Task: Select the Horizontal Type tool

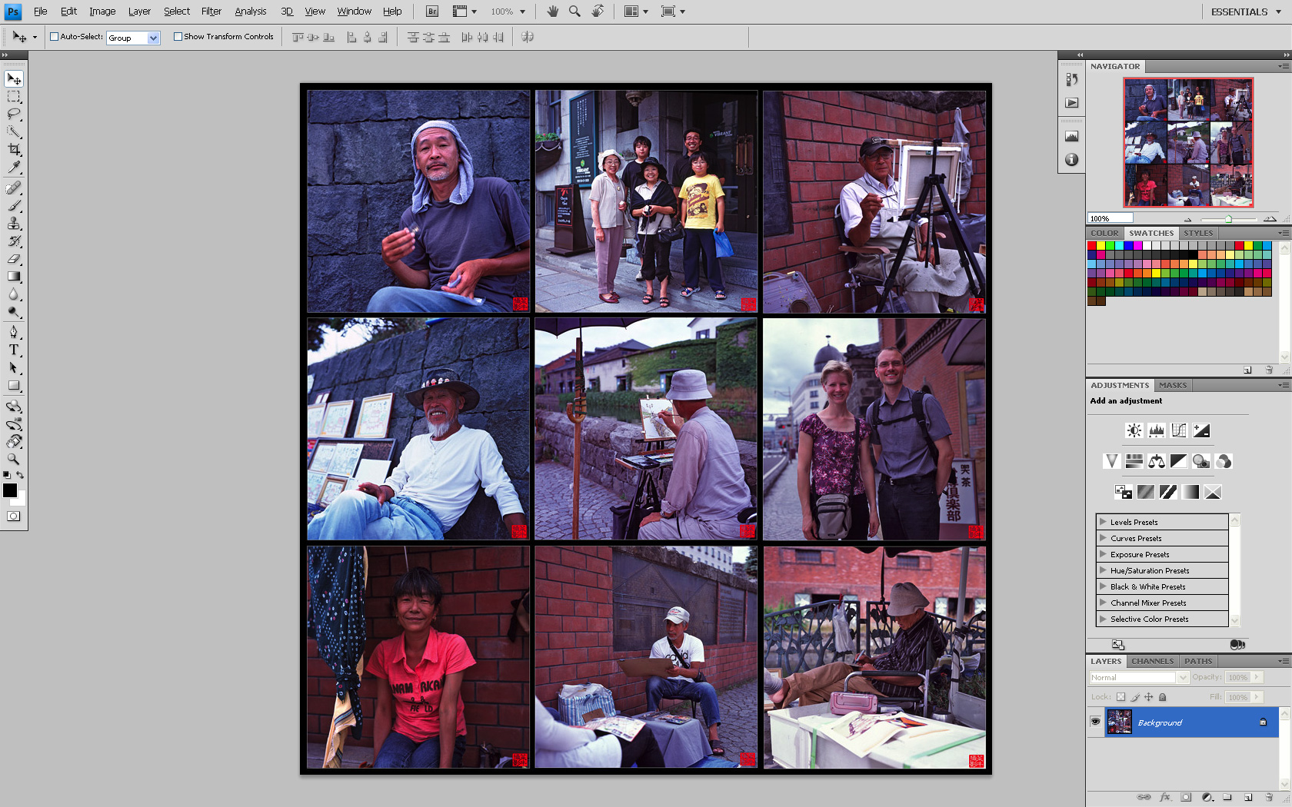Action: (14, 350)
